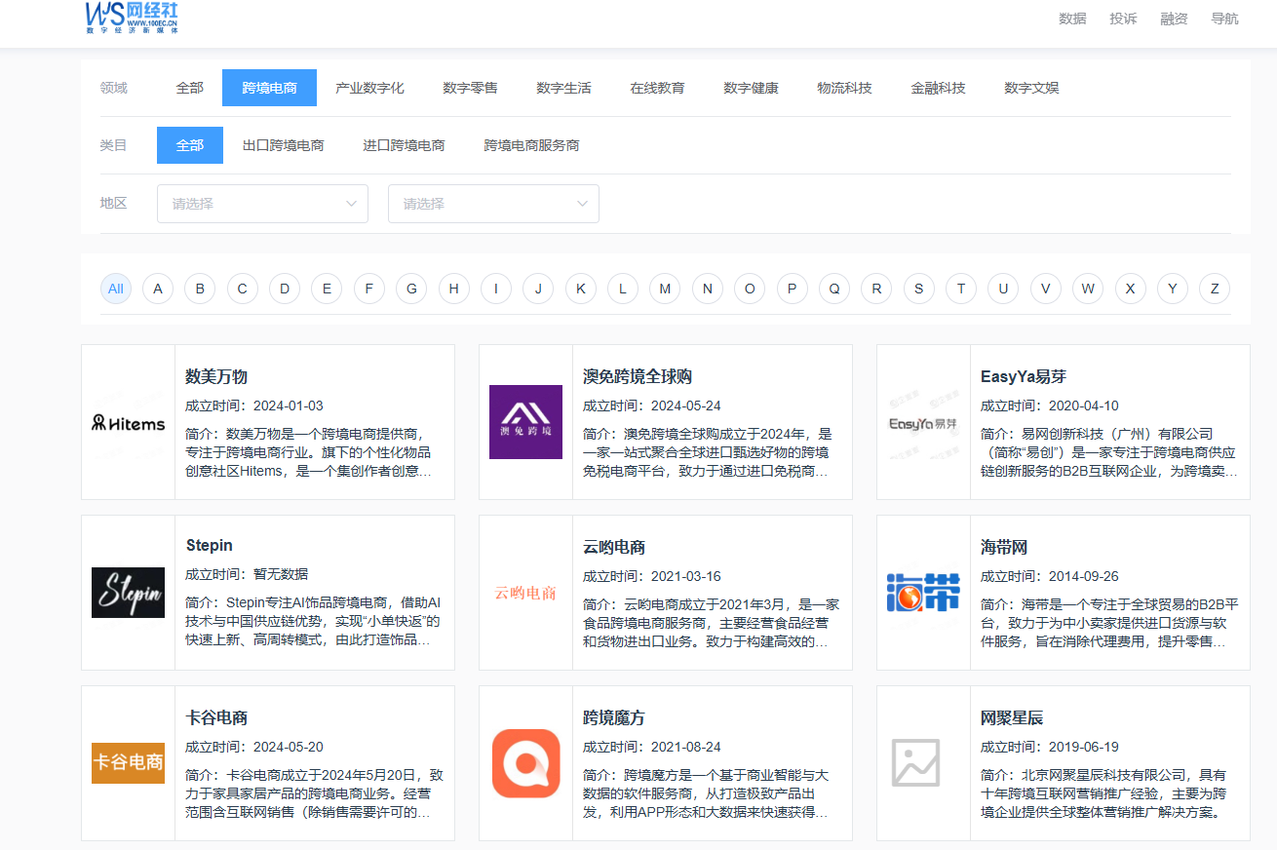Select the 全部 option in 类目 row

pyautogui.click(x=190, y=145)
